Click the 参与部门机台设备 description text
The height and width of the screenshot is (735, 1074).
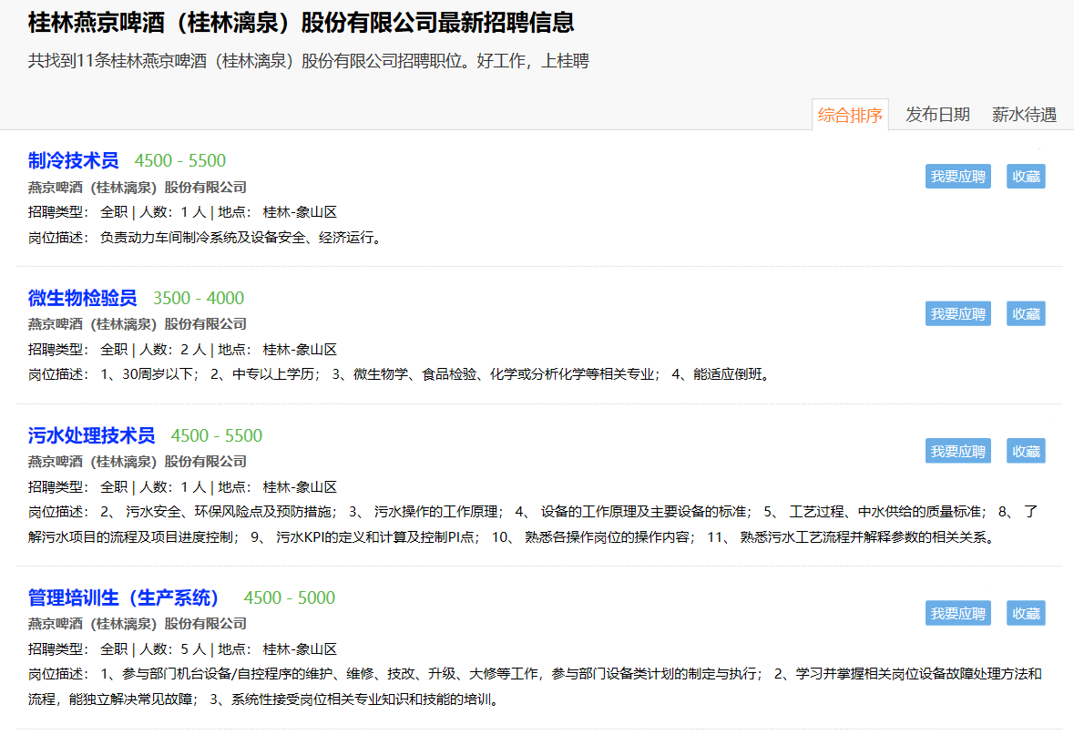[535, 687]
